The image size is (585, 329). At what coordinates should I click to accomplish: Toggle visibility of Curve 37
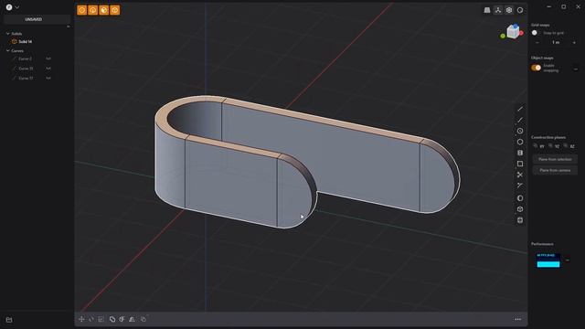click(x=48, y=78)
